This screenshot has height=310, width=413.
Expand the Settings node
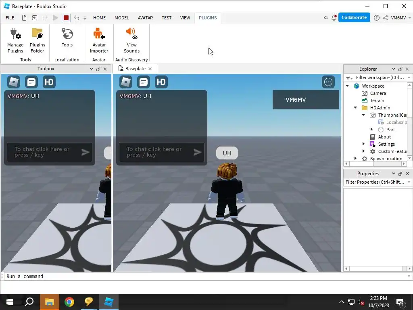pyautogui.click(x=363, y=144)
